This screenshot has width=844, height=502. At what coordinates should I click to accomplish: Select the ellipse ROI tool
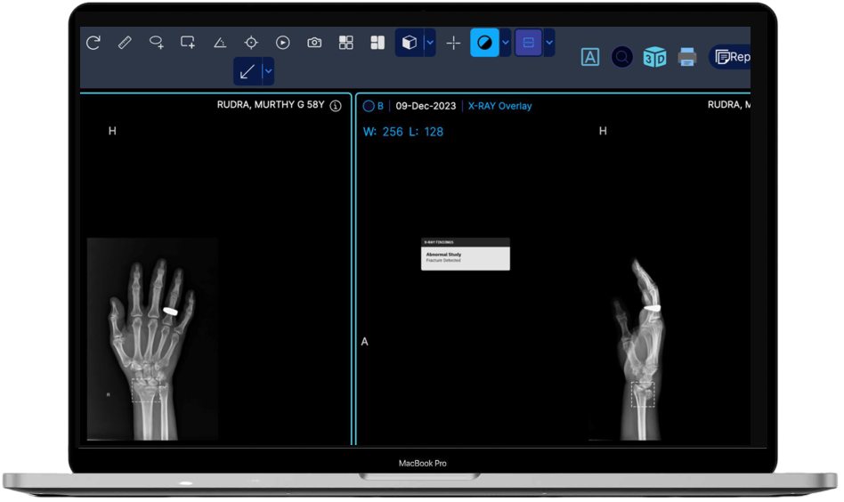pos(157,43)
